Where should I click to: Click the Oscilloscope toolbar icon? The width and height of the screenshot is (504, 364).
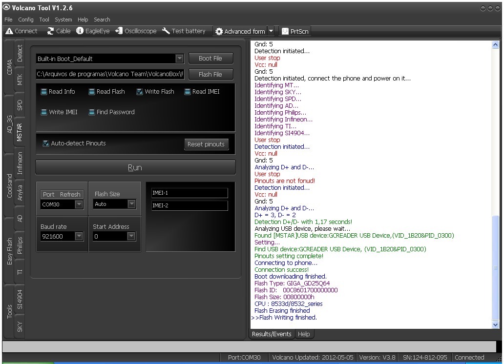pos(119,31)
